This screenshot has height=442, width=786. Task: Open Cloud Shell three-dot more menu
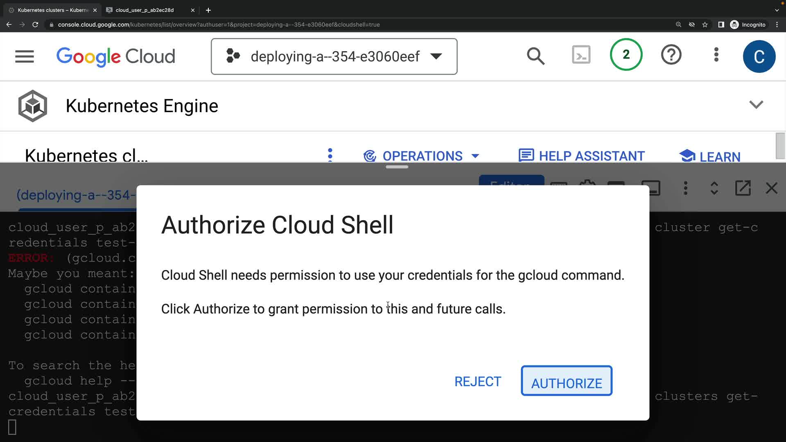point(685,188)
